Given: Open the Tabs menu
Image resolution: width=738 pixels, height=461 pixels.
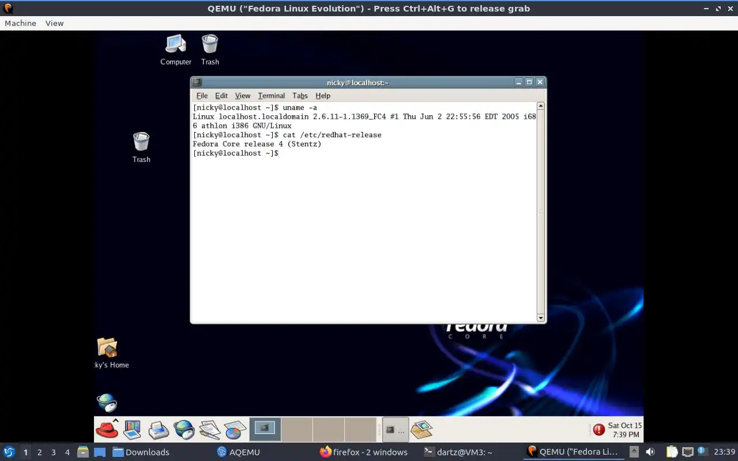Looking at the screenshot, I should [300, 96].
